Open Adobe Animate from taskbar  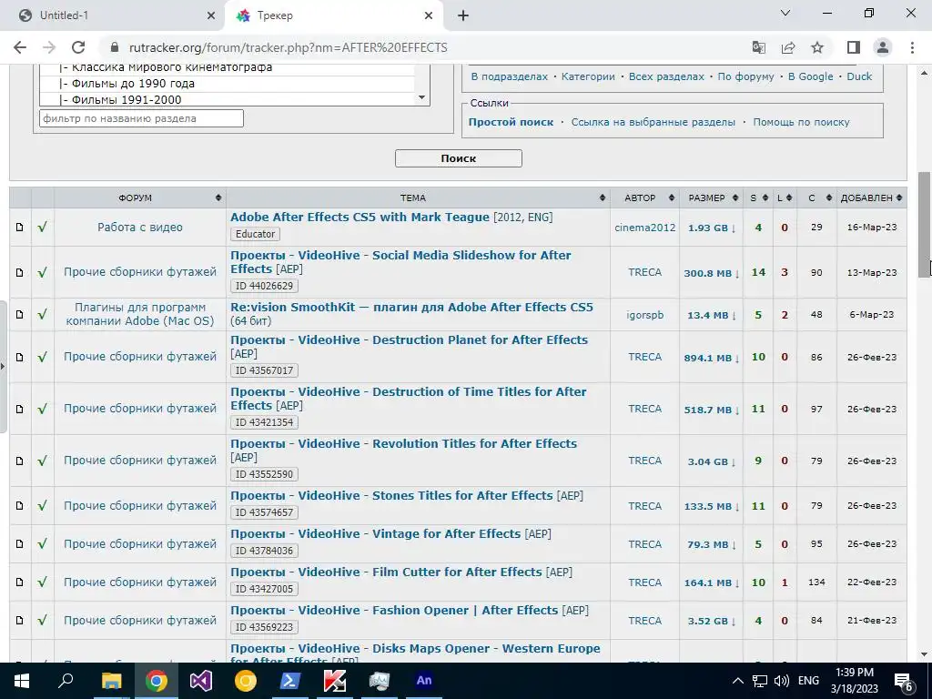[424, 681]
